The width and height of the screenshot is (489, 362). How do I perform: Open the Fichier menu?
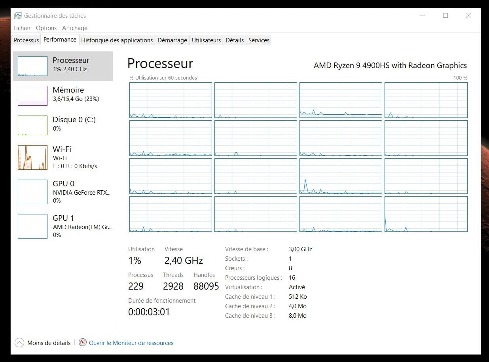(x=22, y=28)
